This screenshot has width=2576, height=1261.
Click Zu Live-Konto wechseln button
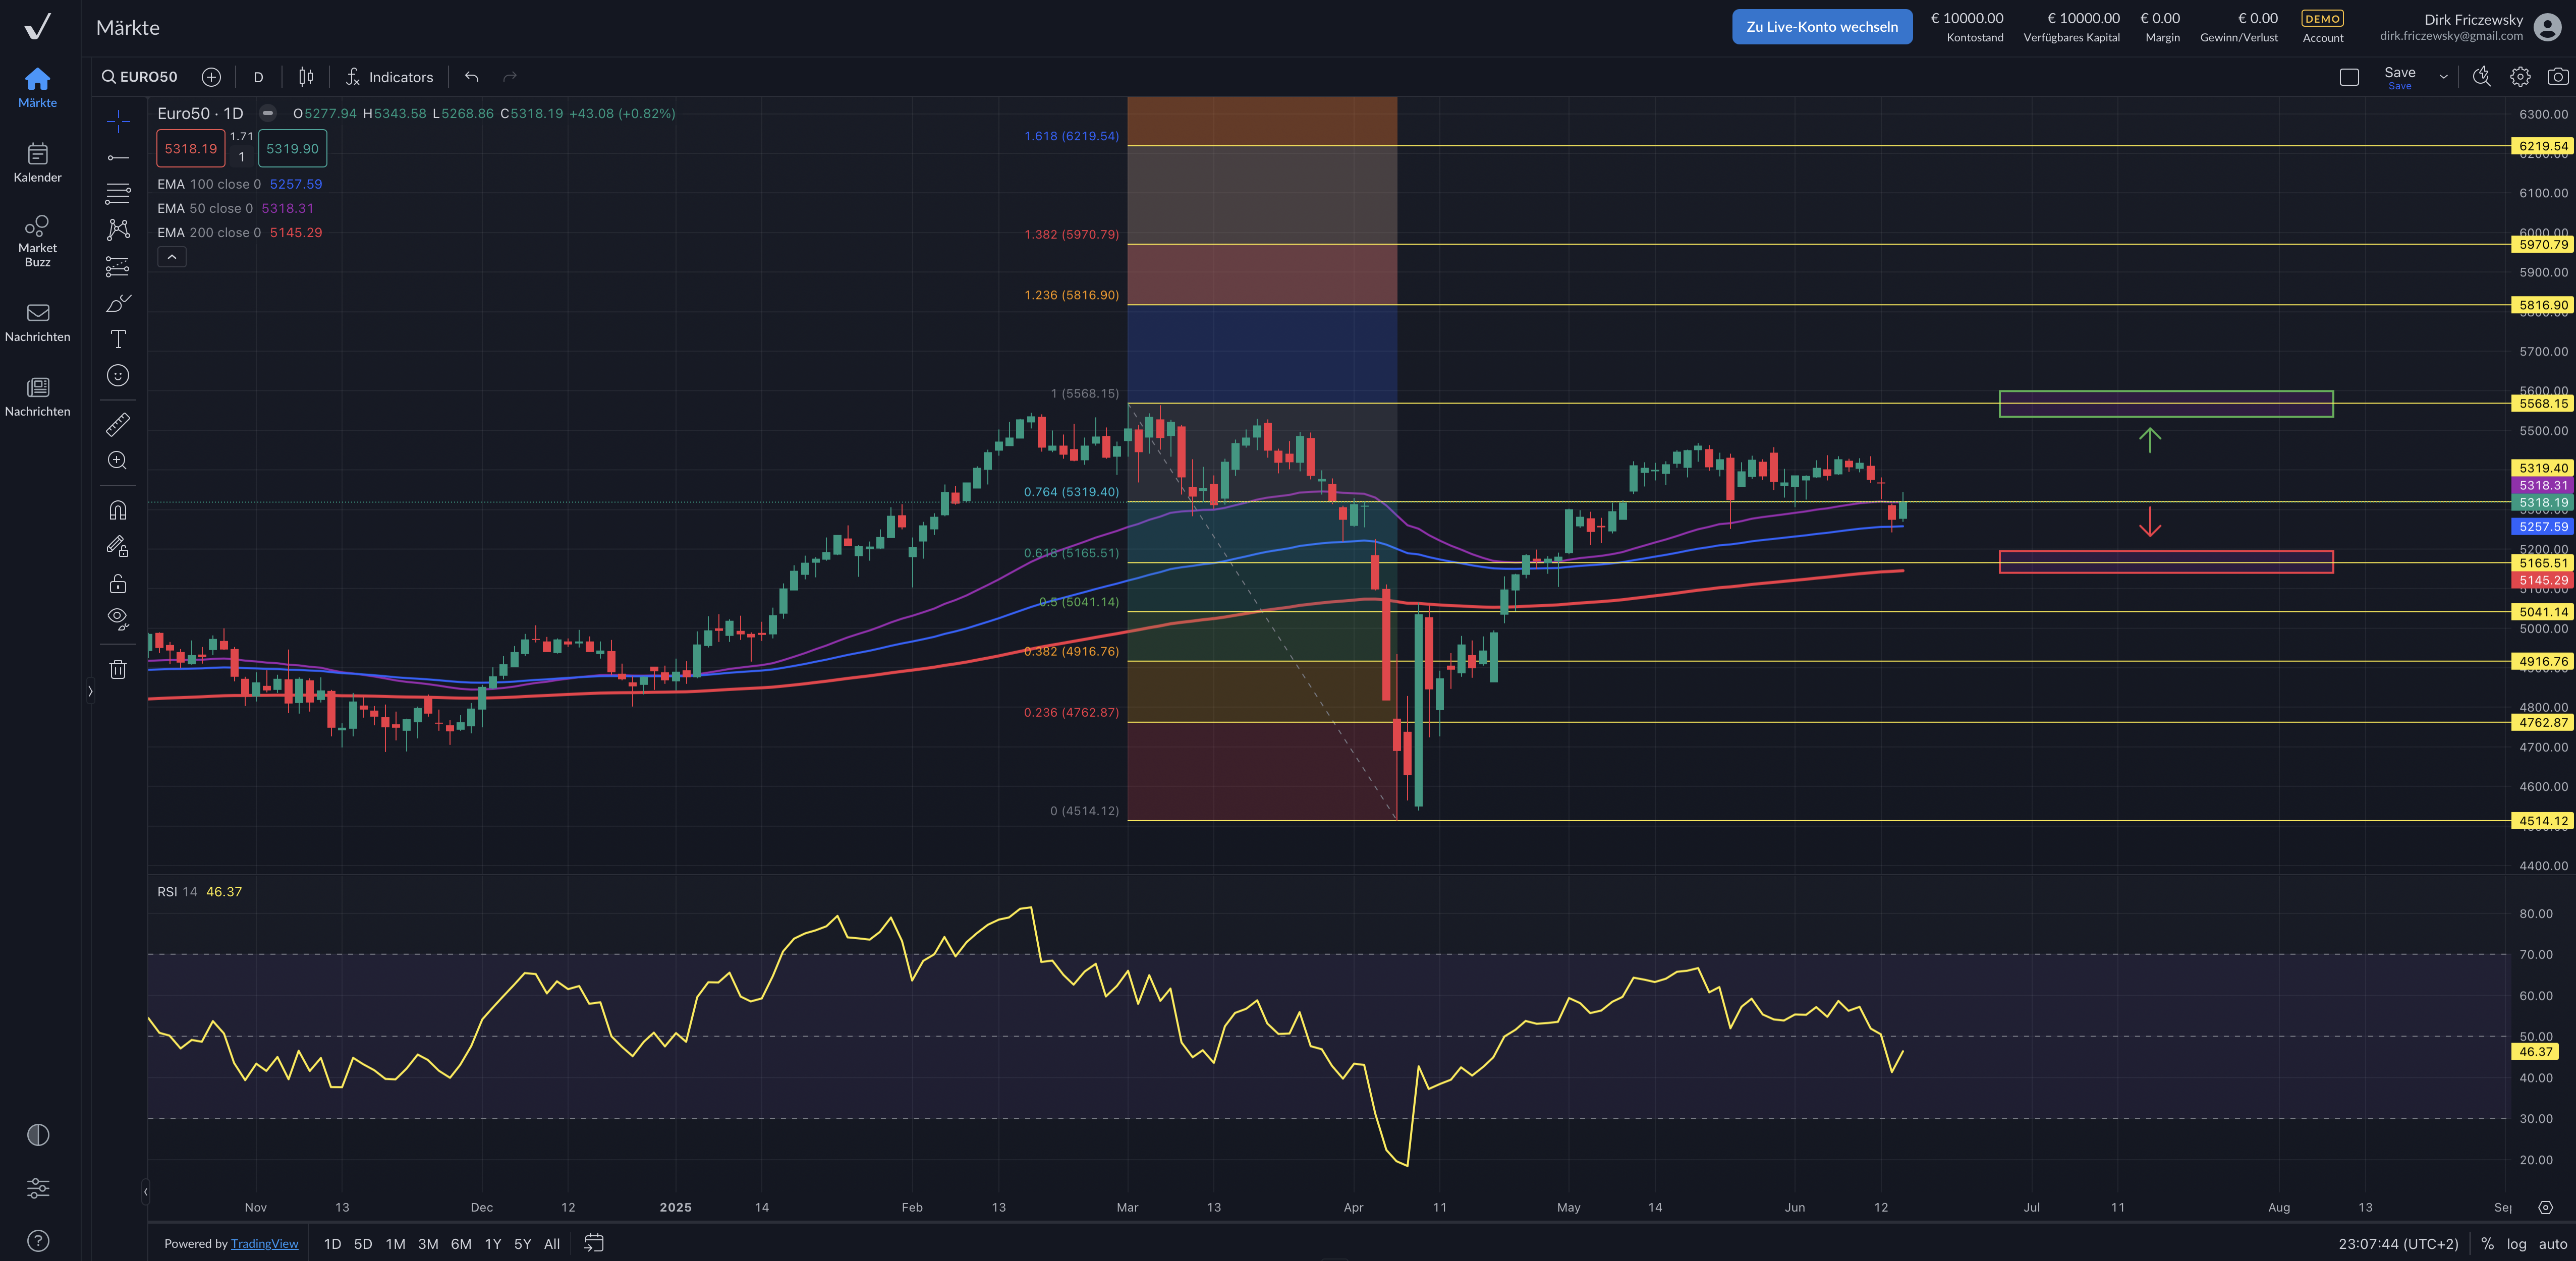[x=1821, y=26]
